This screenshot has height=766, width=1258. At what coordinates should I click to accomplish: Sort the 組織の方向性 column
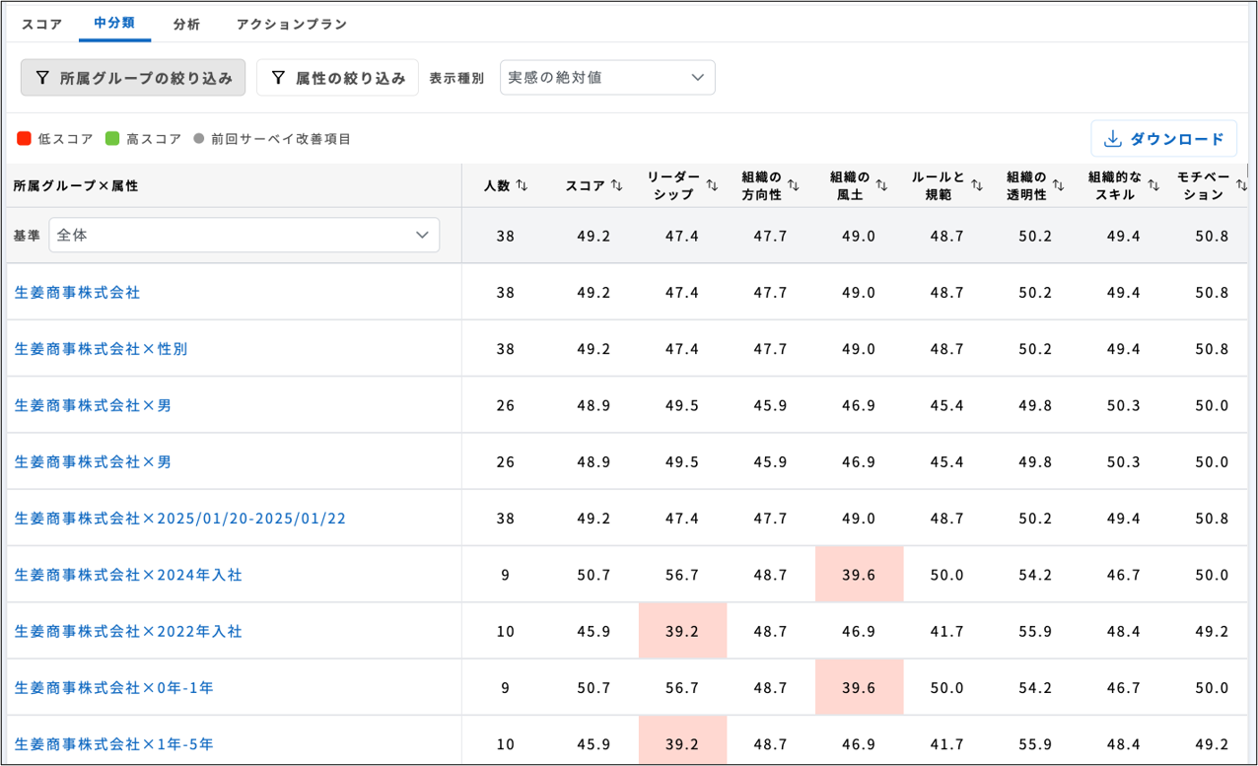[794, 185]
